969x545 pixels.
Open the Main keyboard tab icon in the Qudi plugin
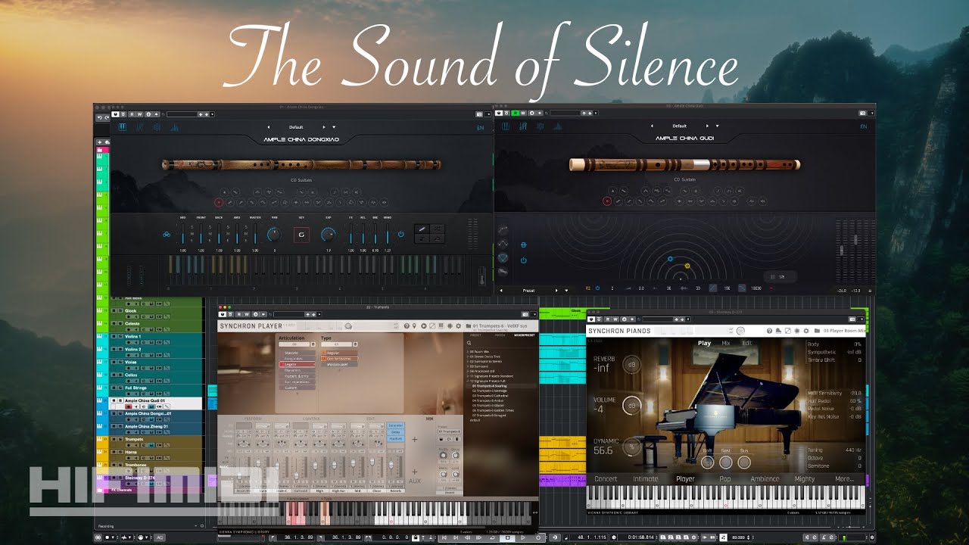506,126
